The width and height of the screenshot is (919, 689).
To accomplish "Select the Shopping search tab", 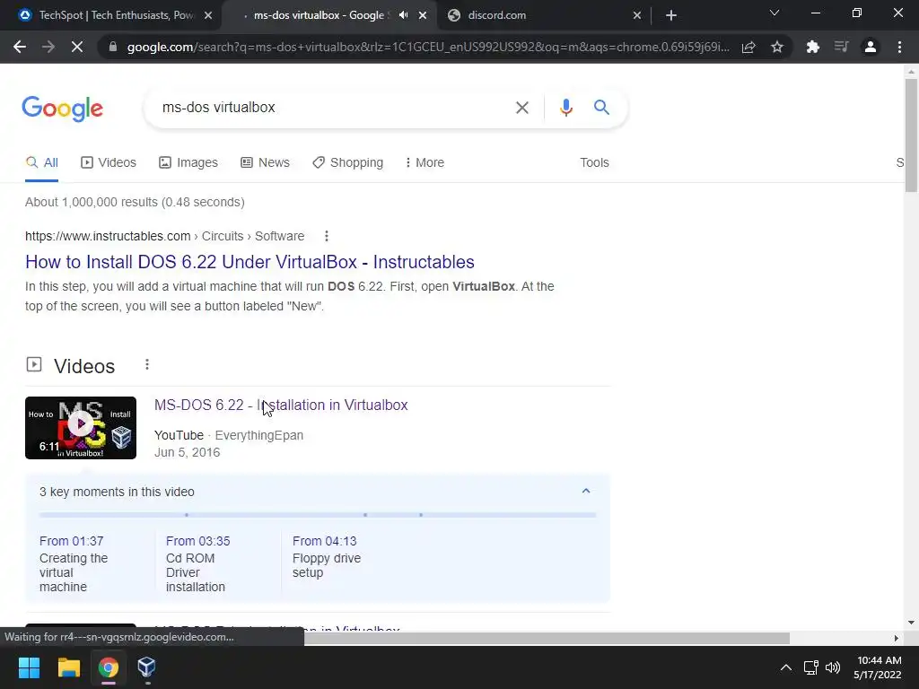I will (347, 163).
